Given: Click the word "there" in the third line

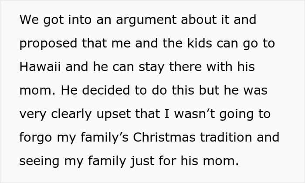Looking at the screenshot, I should point(185,67).
